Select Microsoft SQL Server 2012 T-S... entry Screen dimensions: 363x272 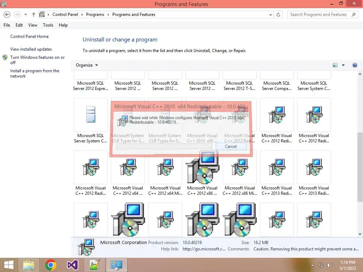(239, 86)
